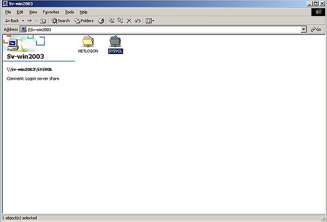Delete the selected item with X icon
Image resolution: width=327 pixels, height=222 pixels.
click(x=129, y=21)
